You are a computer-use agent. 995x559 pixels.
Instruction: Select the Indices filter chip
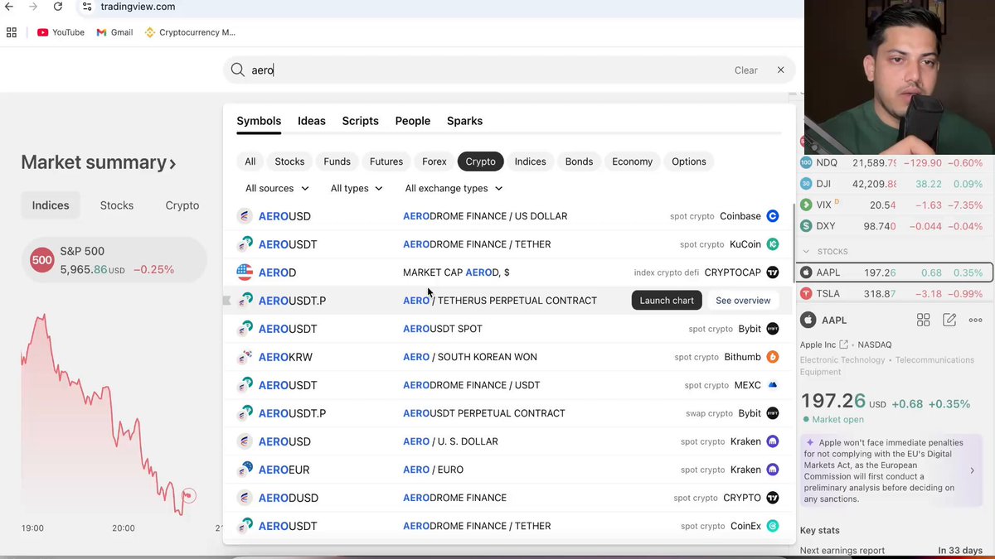point(530,161)
